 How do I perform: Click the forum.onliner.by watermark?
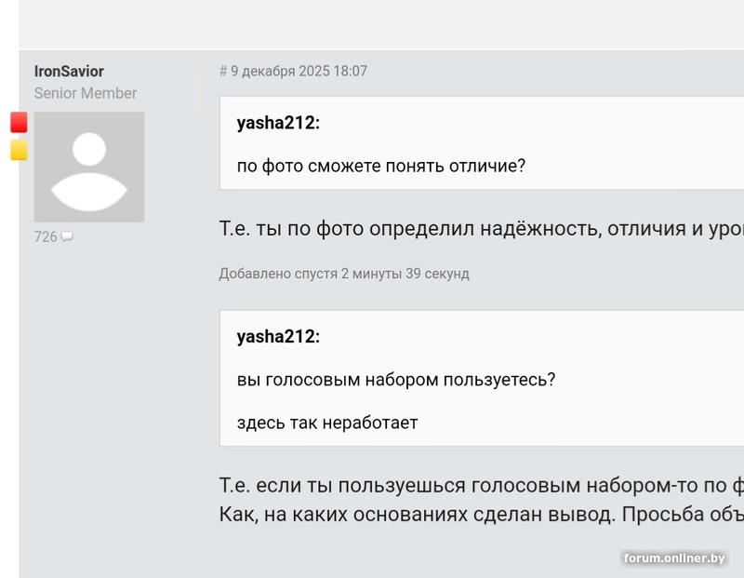[x=674, y=558]
